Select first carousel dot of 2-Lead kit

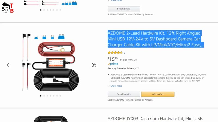(41, 96)
